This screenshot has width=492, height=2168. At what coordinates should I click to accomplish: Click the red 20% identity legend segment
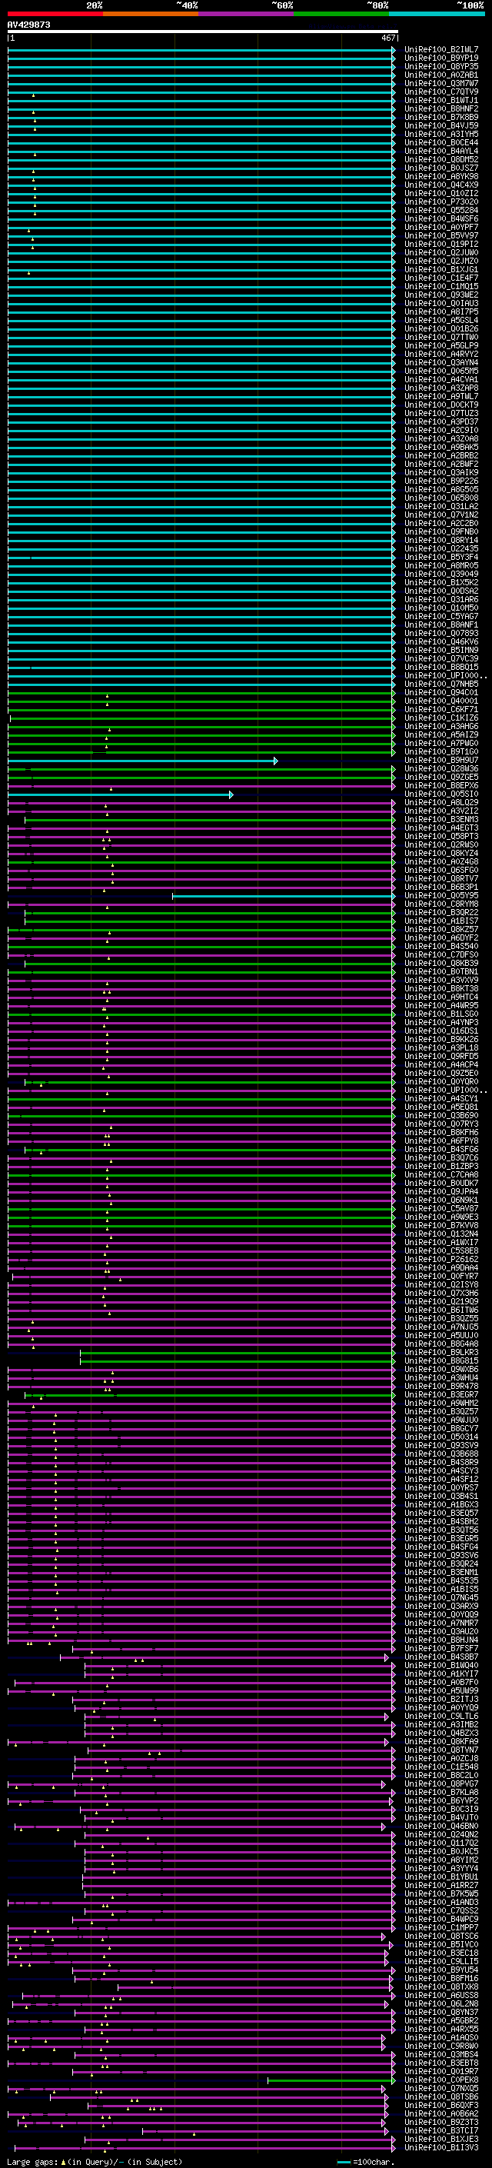click(55, 14)
